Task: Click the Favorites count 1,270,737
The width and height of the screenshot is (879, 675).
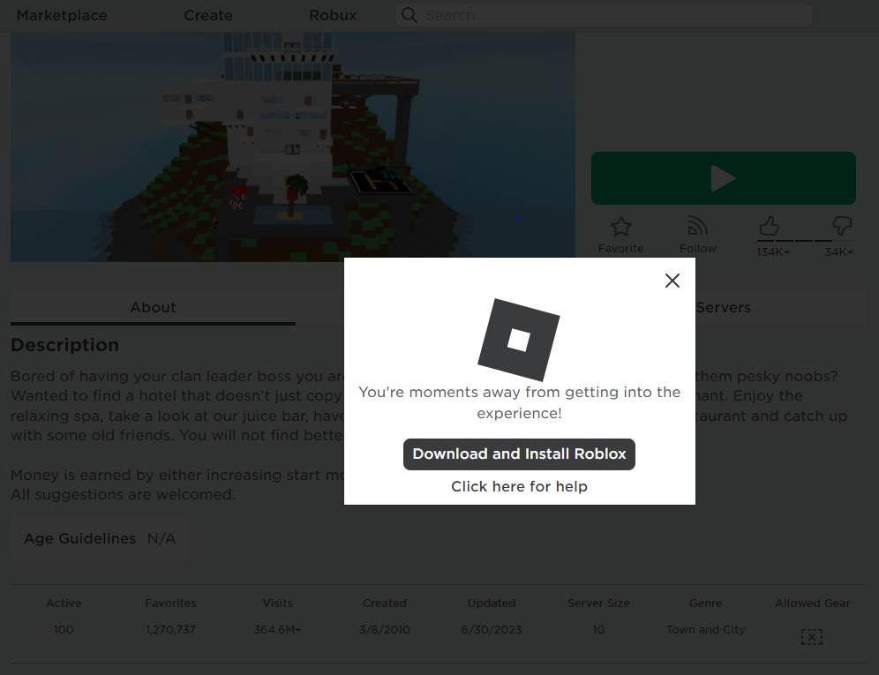Action: pyautogui.click(x=170, y=630)
